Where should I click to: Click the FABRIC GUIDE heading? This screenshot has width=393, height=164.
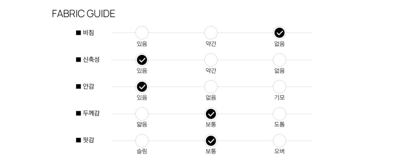click(83, 13)
